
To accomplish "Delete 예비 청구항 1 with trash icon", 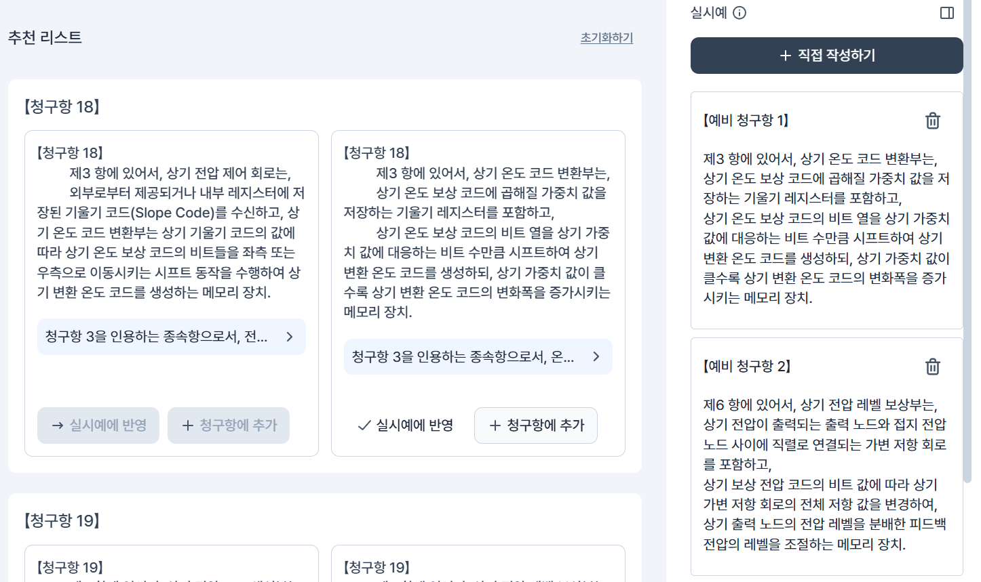I will coord(933,121).
